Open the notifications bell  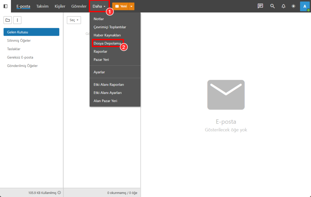[x=283, y=6]
